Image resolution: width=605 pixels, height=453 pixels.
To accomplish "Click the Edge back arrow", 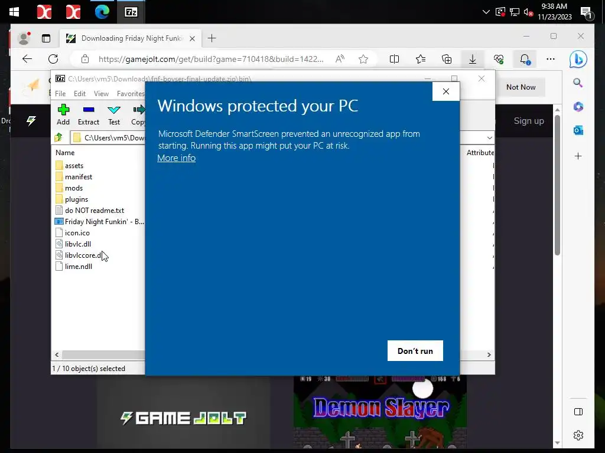I will point(27,59).
